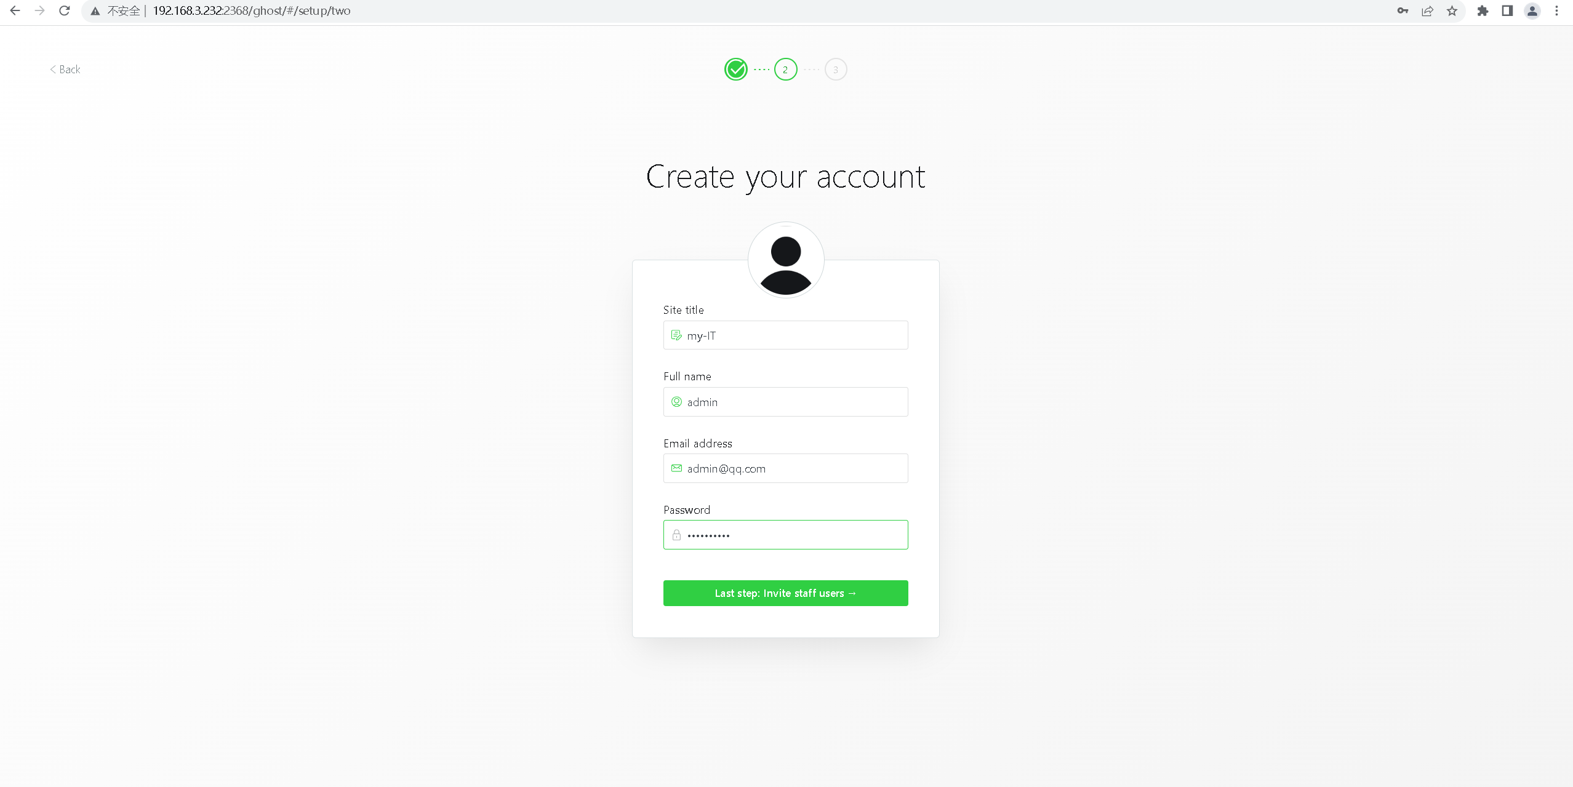Select step 3 in setup progress
Image resolution: width=1573 pixels, height=787 pixels.
pos(836,70)
